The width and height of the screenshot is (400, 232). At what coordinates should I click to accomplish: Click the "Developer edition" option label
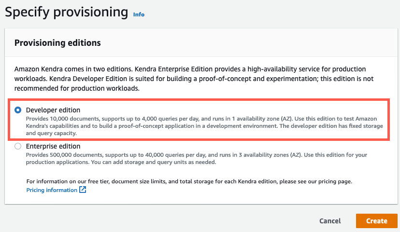[53, 110]
